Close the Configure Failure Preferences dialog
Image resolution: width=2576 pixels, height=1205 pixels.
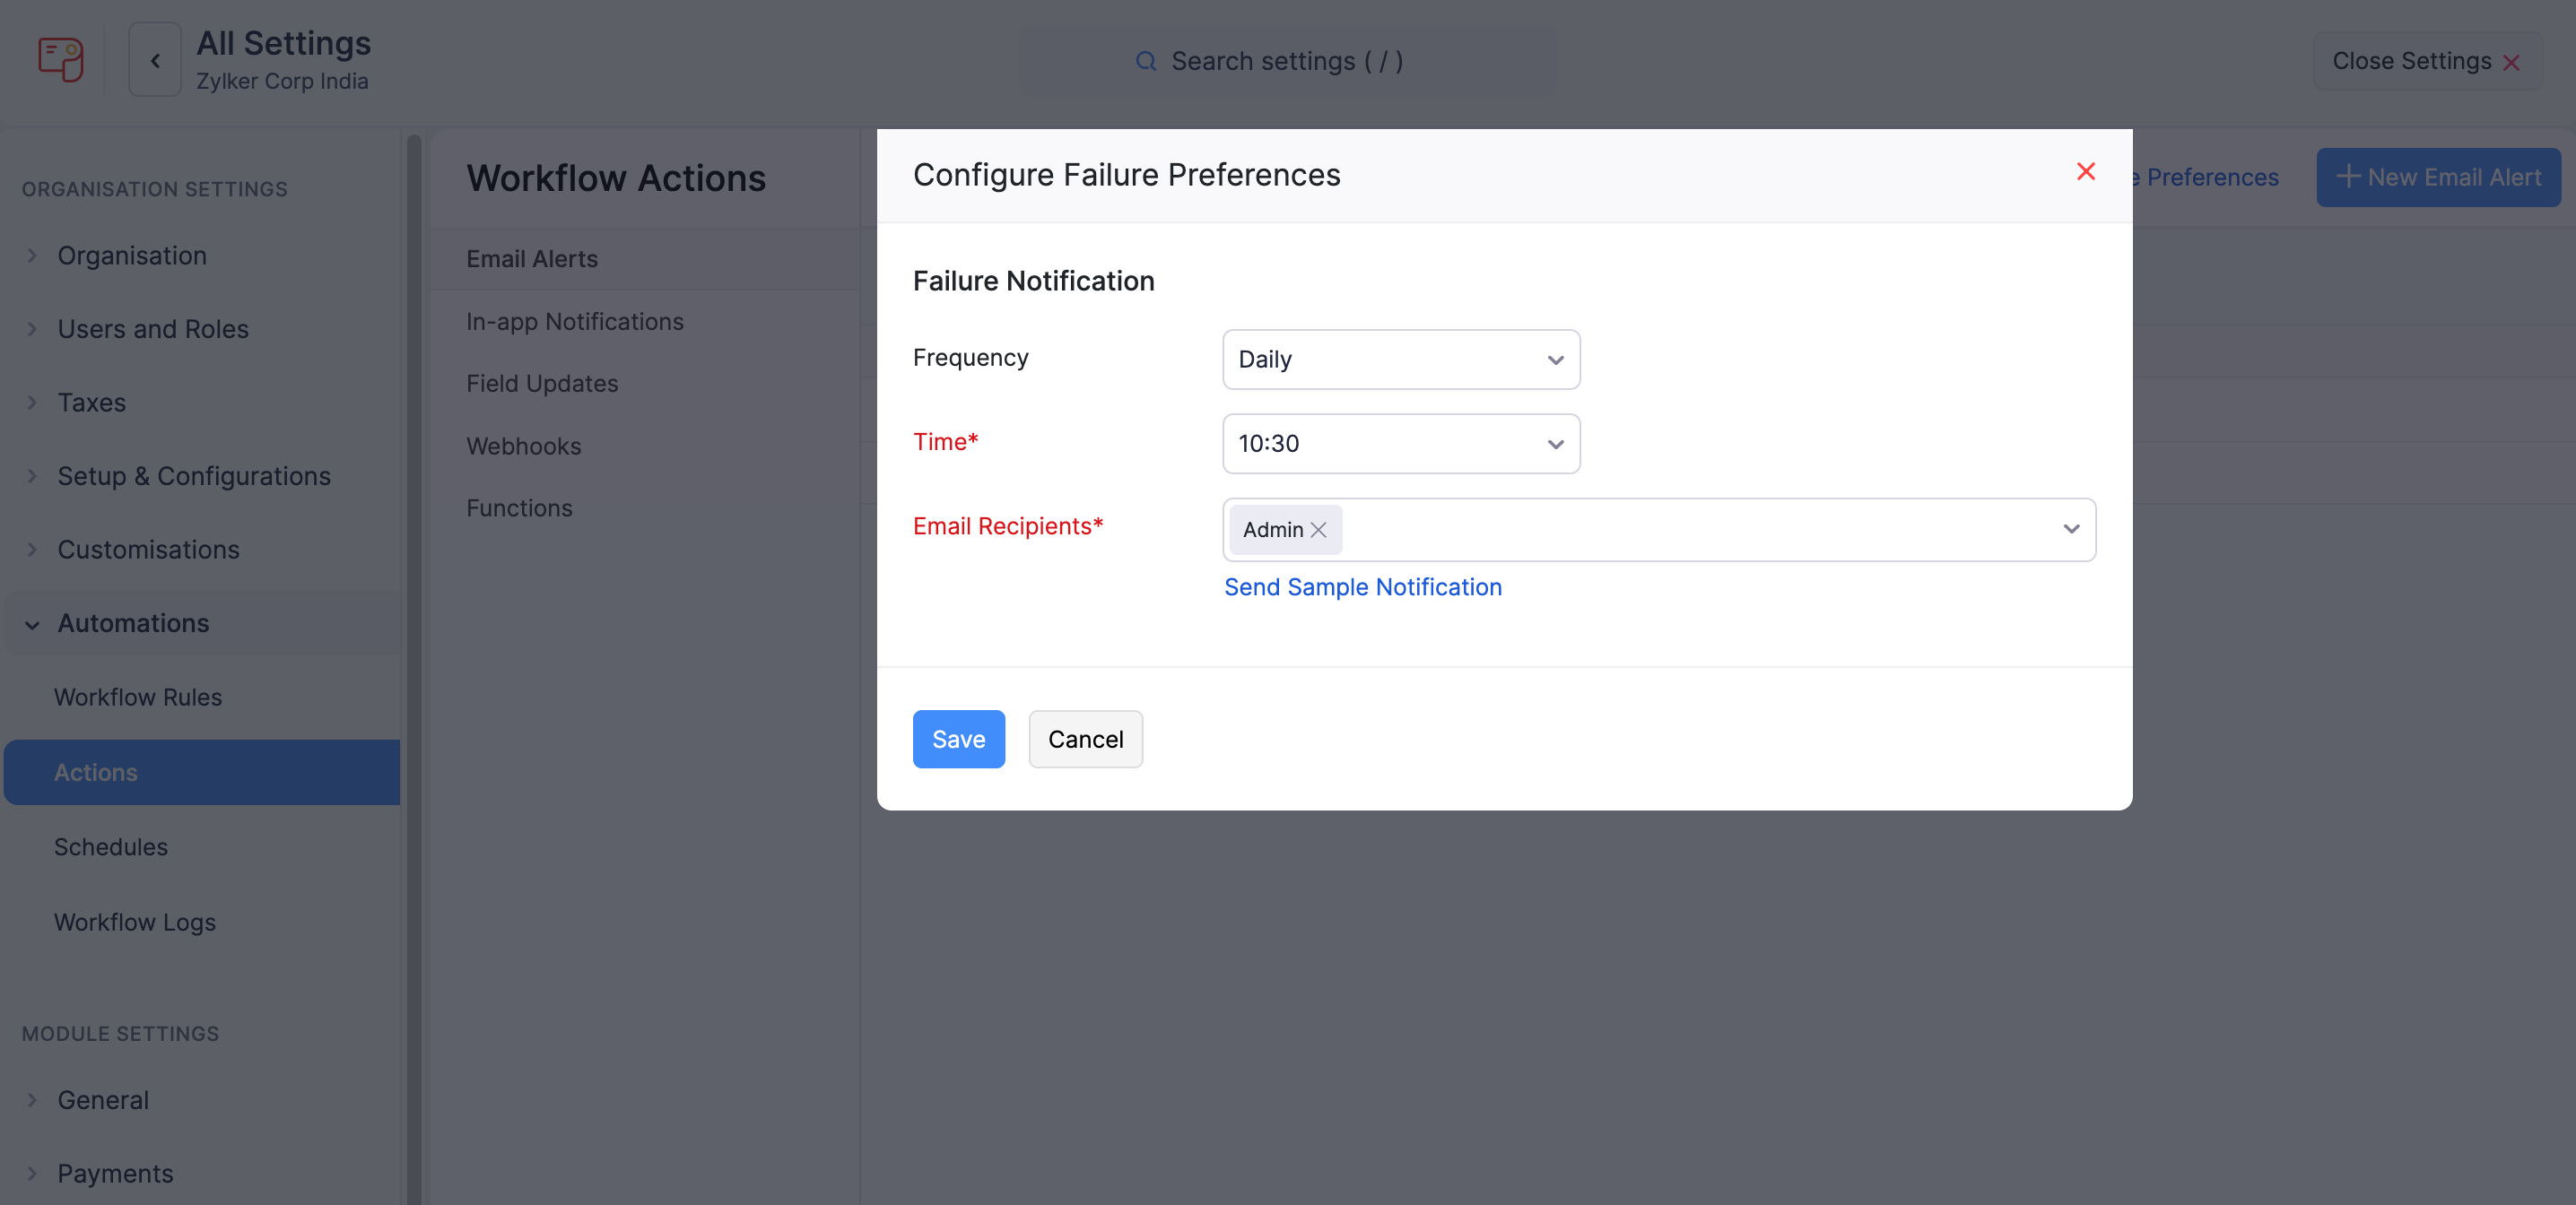pyautogui.click(x=2085, y=172)
